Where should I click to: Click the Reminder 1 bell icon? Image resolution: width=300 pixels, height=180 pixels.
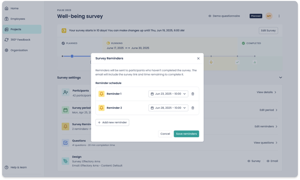click(101, 94)
